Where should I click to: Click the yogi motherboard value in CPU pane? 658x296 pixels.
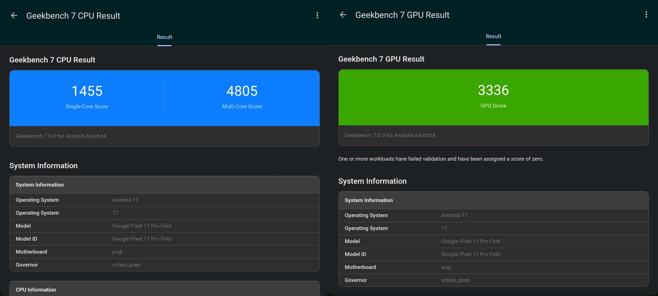coord(117,252)
